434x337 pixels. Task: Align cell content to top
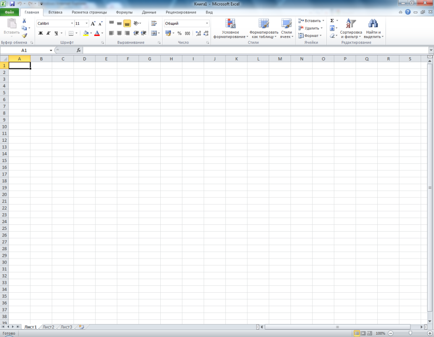click(x=112, y=24)
